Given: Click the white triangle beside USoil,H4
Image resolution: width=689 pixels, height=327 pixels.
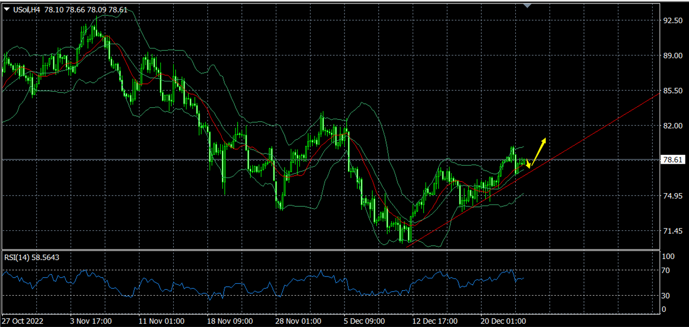Looking at the screenshot, I should coord(7,9).
